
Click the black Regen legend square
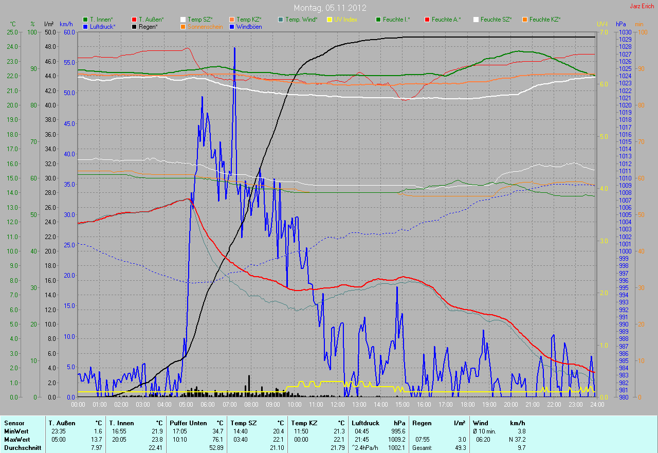[x=135, y=26]
